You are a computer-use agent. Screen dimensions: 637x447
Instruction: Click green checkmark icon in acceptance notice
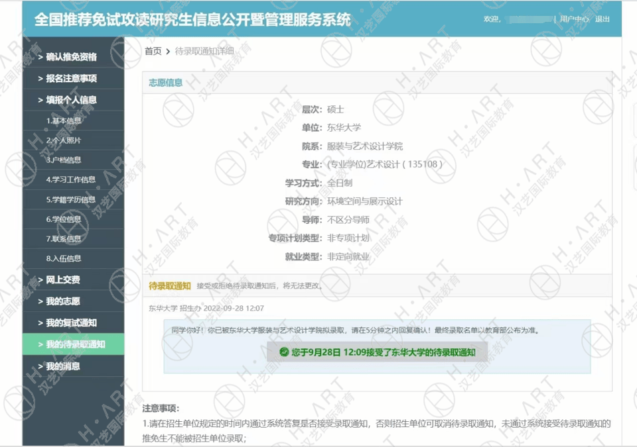click(x=284, y=352)
